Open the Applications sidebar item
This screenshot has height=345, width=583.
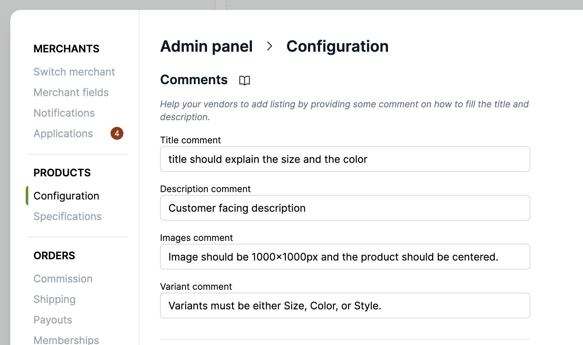pos(63,133)
